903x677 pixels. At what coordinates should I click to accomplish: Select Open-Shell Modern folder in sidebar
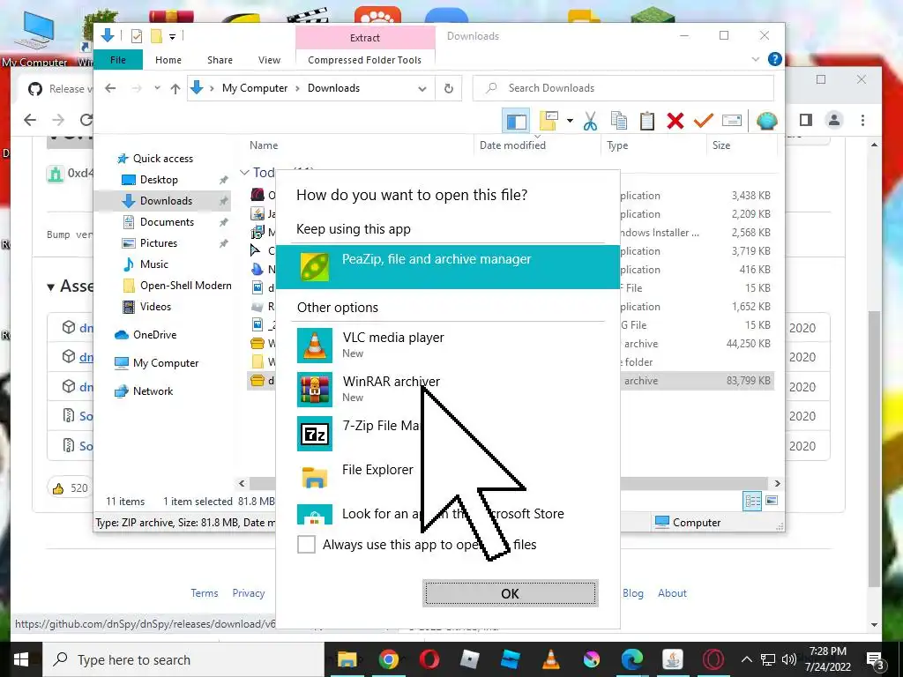(x=185, y=286)
